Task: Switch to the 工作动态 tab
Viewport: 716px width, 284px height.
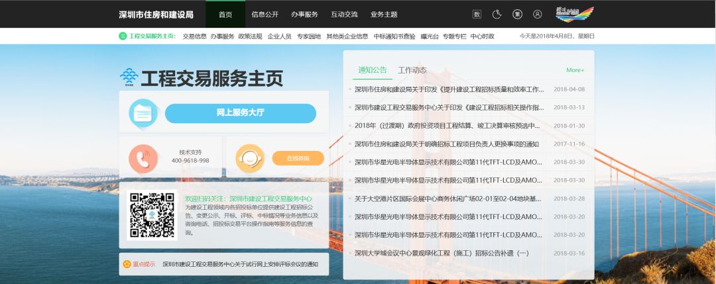Action: 412,70
